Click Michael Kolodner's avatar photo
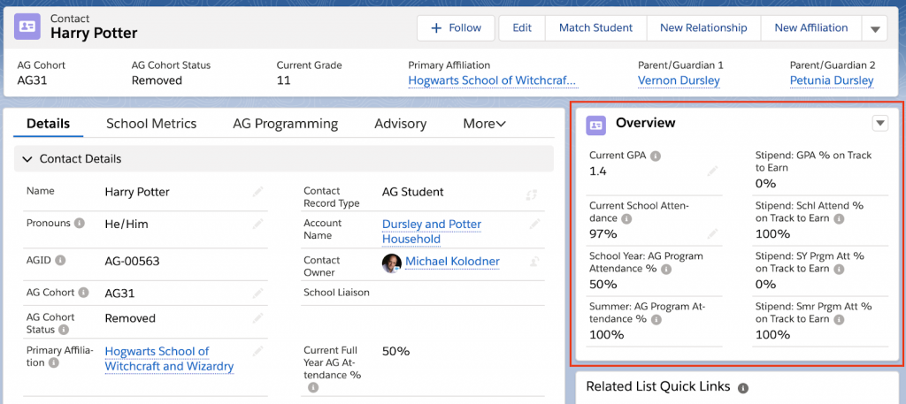This screenshot has height=404, width=906. [x=392, y=263]
